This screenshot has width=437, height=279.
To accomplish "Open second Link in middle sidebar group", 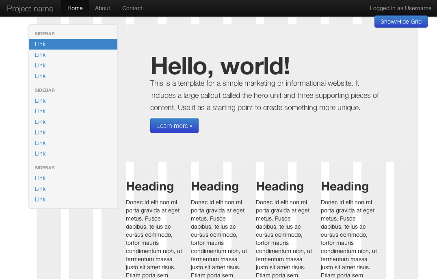I will tap(40, 111).
